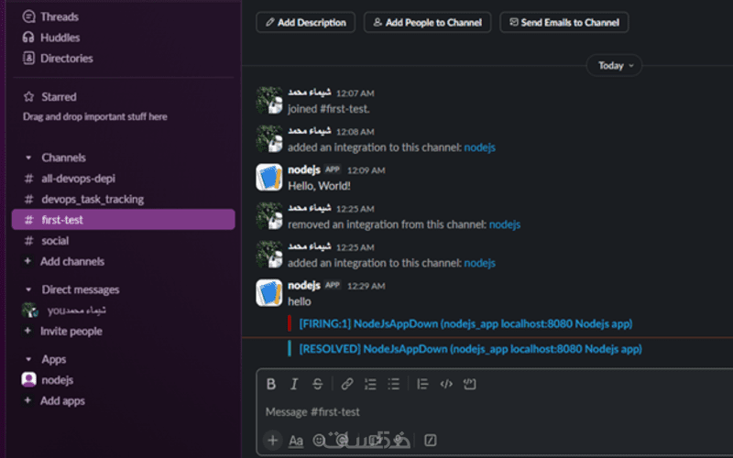The image size is (733, 458).
Task: Toggle strikethrough formatting
Action: (x=317, y=384)
